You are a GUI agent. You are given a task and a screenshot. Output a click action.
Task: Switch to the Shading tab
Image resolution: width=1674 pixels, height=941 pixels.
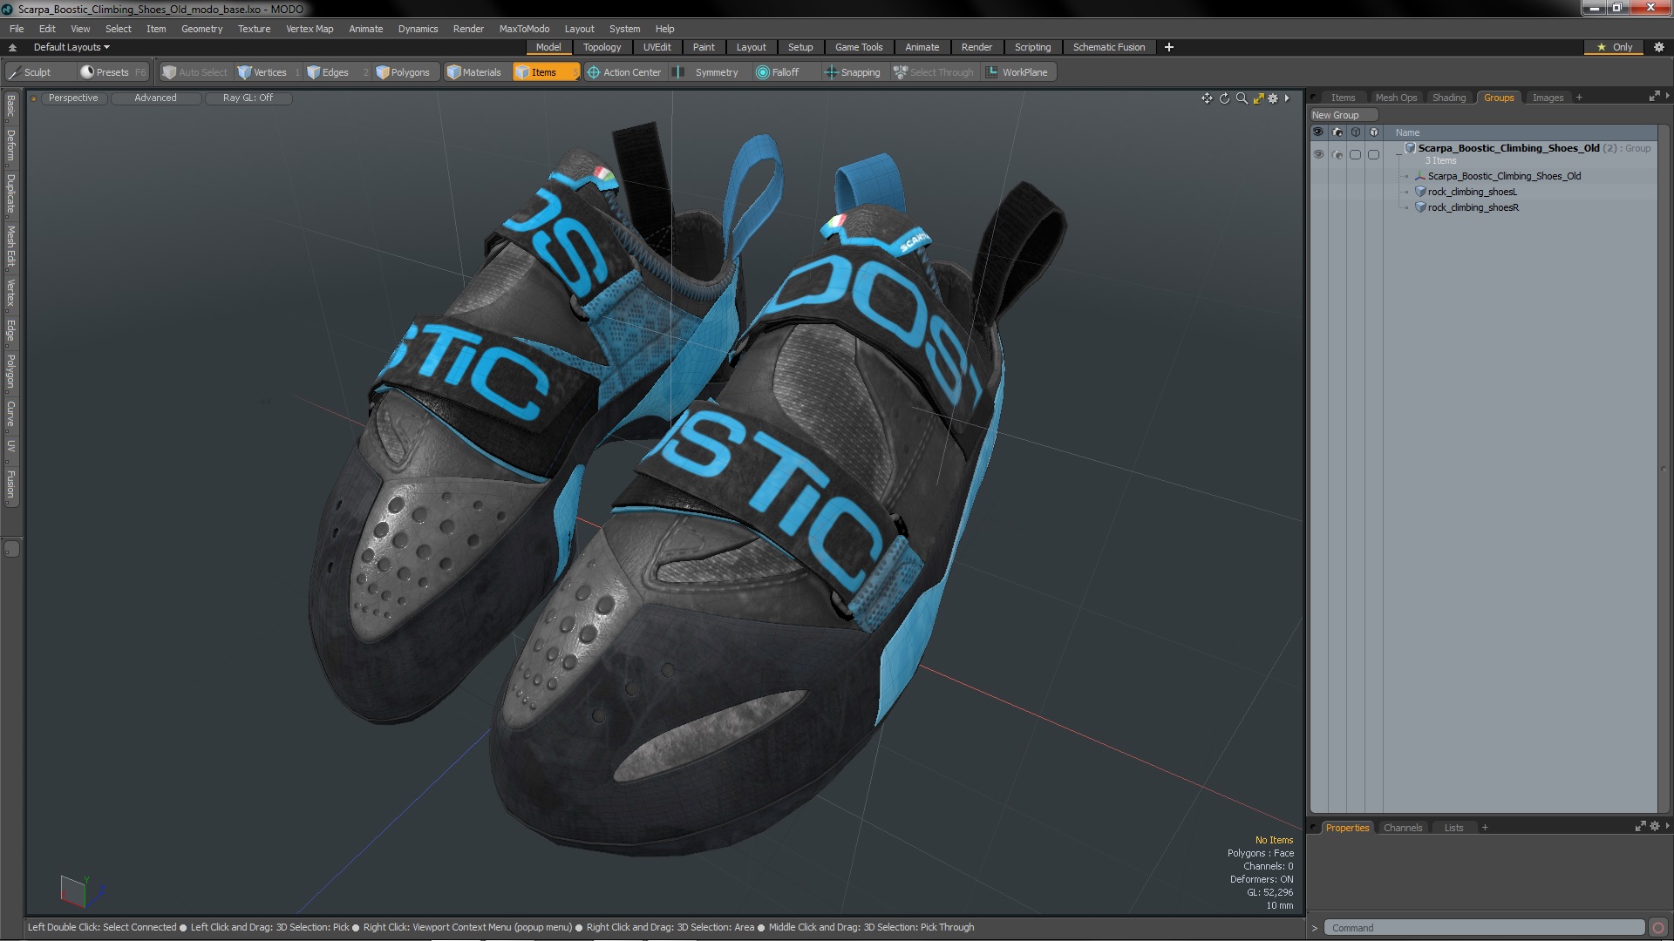point(1448,98)
